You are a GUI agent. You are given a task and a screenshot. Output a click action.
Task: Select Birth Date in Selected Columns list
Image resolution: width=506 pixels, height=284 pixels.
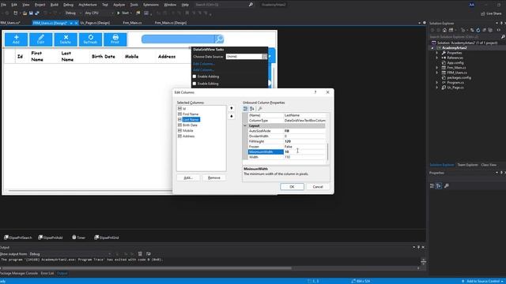tap(190, 125)
